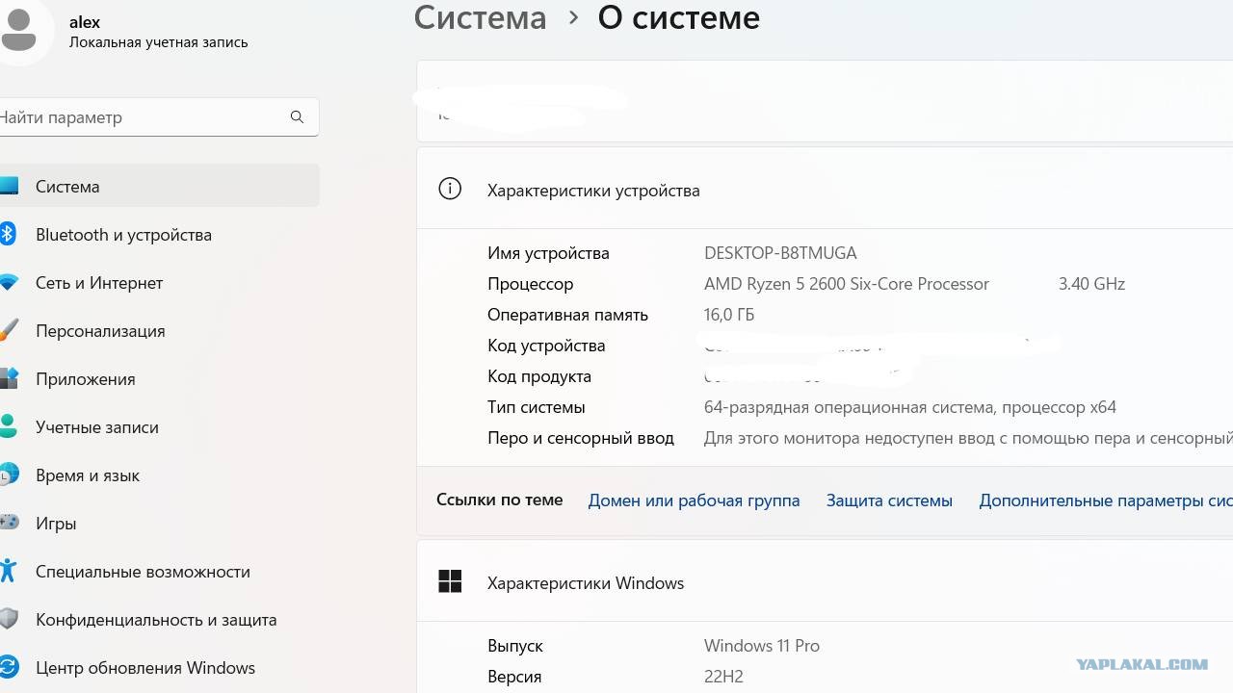Image resolution: width=1233 pixels, height=693 pixels.
Task: Select device name DESKTOP-B8TMUGA
Action: point(780,253)
